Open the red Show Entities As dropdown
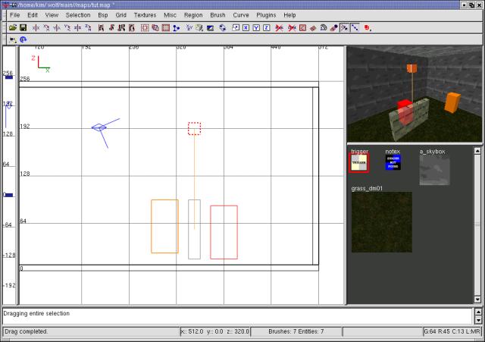Image resolution: width=485 pixels, height=342 pixels. 368,28
